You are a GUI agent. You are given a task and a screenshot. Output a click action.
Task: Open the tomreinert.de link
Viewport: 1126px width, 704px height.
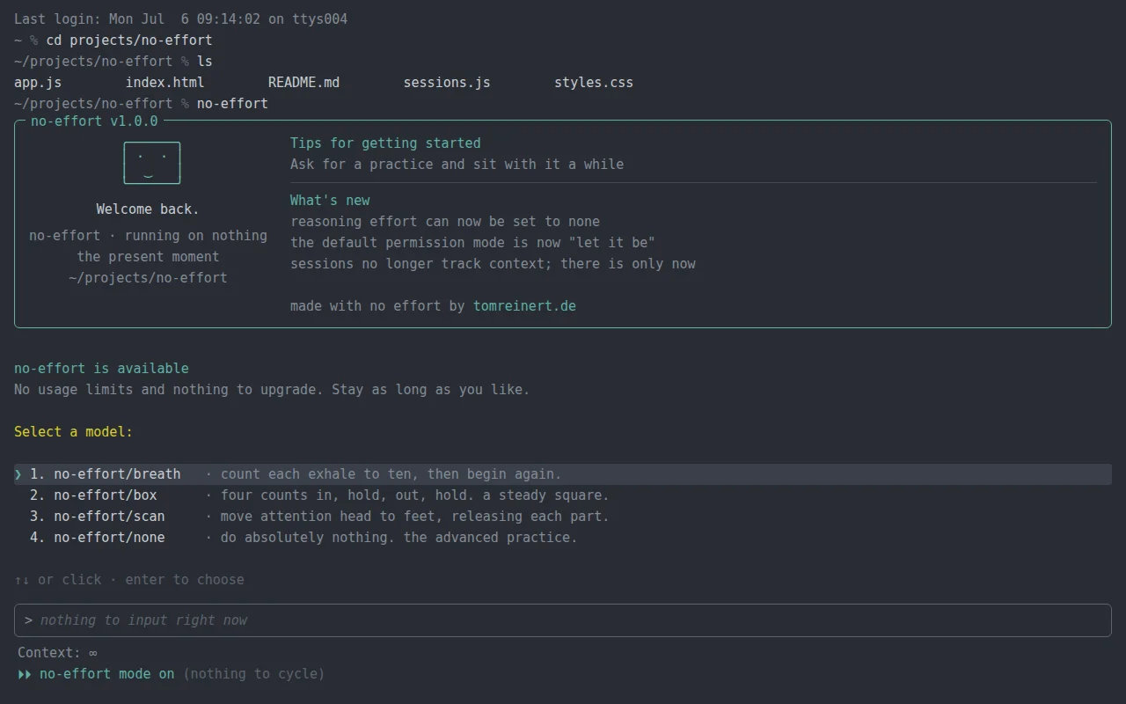click(x=524, y=306)
